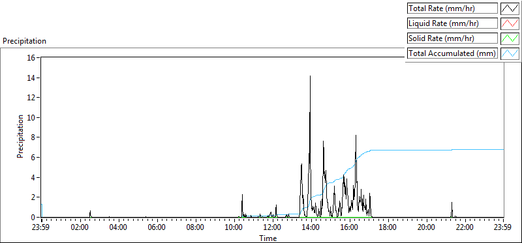This screenshot has height=243, width=522.
Task: Click the Time axis title
Action: tap(268, 238)
